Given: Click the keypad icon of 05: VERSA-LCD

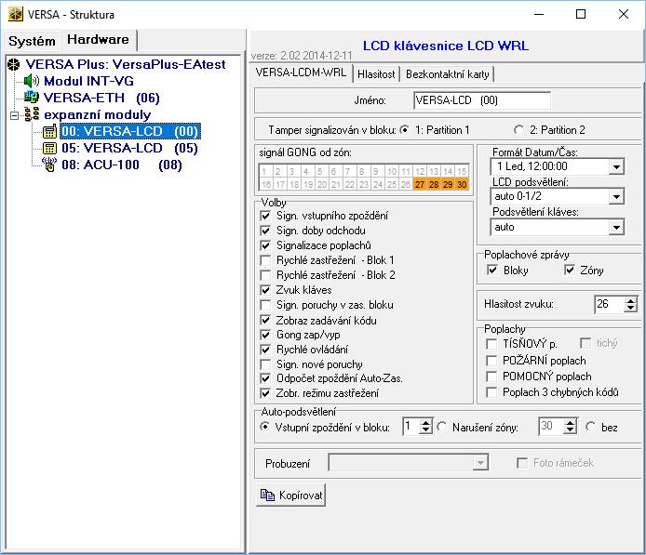Looking at the screenshot, I should 49,148.
